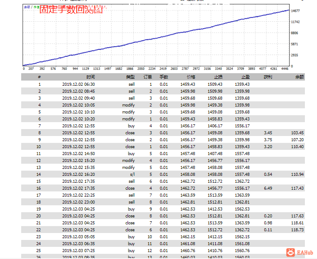Select the time 2019.12.02 14:50
Screen dimensions: 317x259
78,153
